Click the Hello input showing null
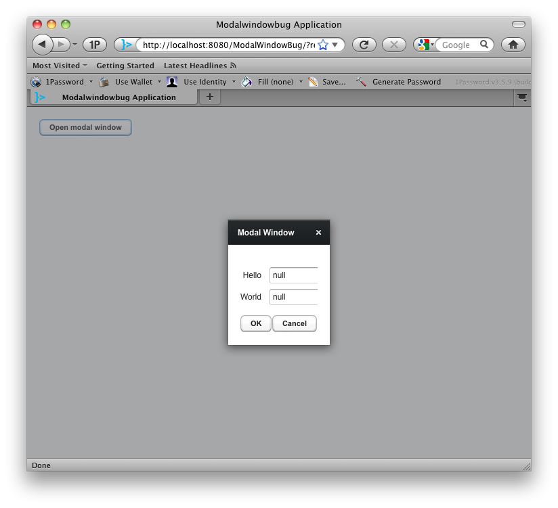Viewport: 558px width, 508px height. point(293,275)
